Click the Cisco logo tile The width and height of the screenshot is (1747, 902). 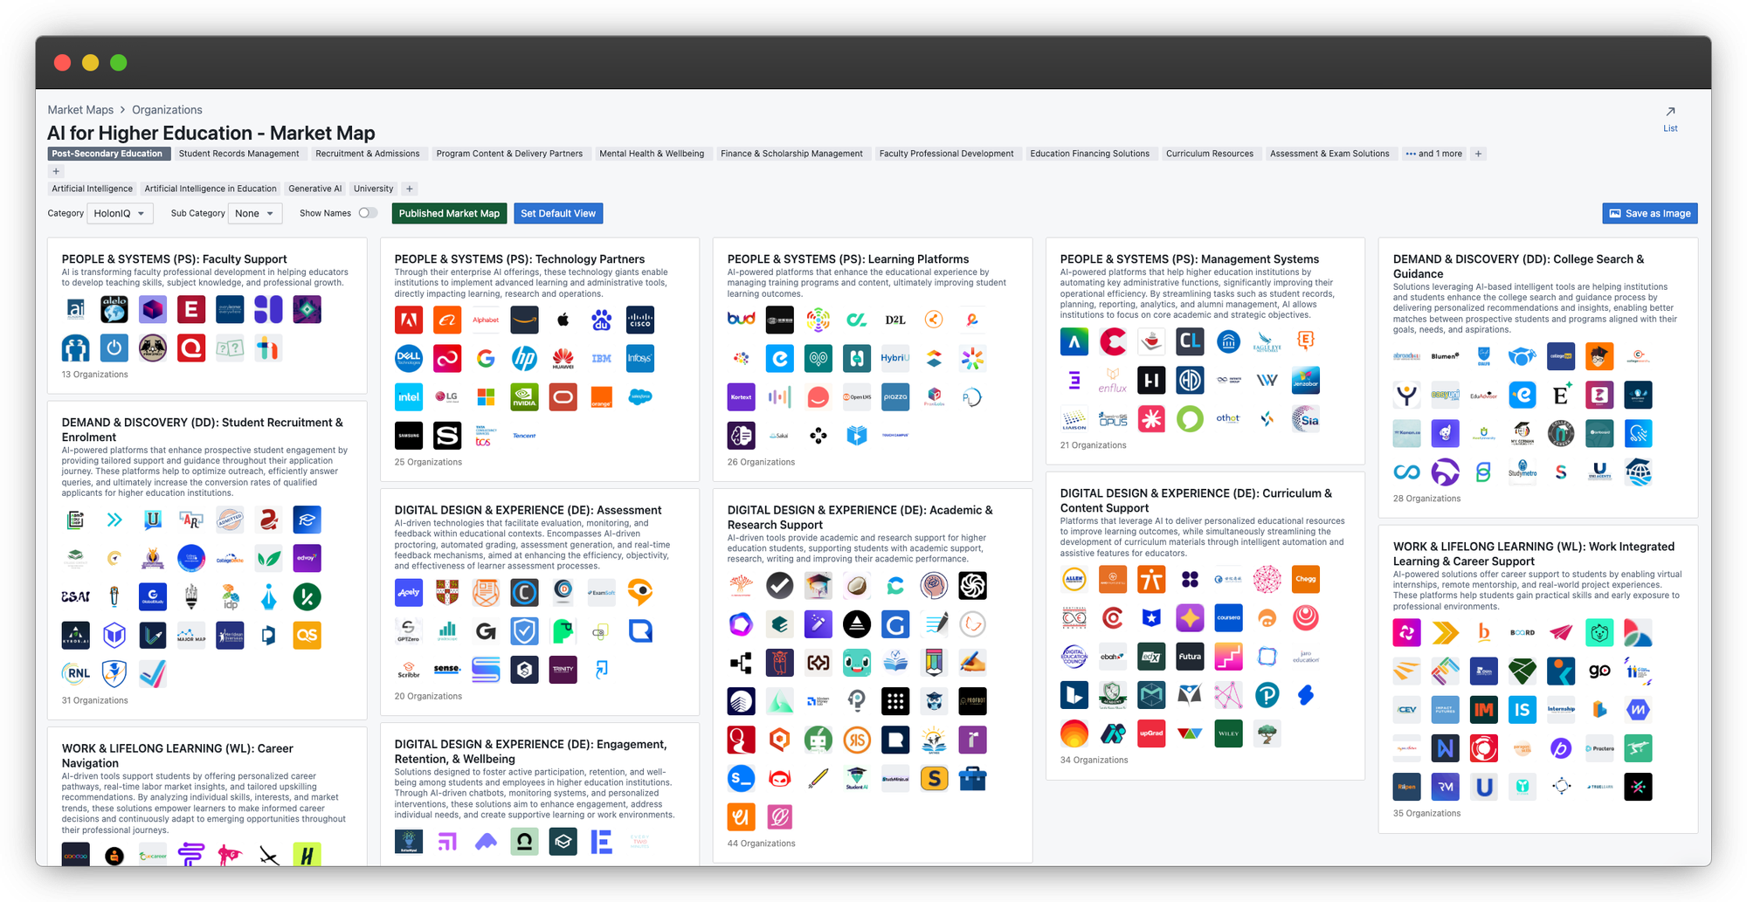(640, 320)
